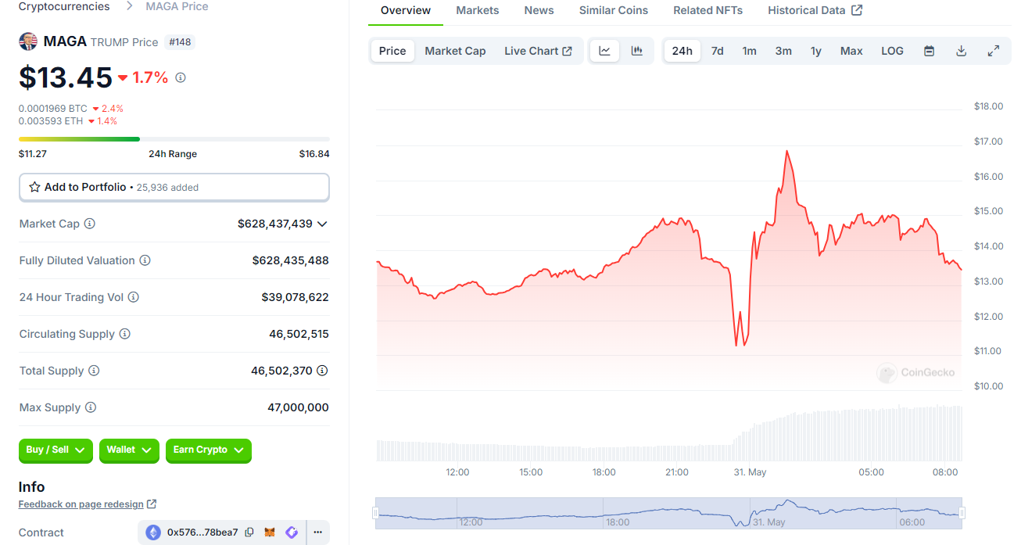Click right handle of chart range slider
The width and height of the screenshot is (1021, 545).
[963, 513]
